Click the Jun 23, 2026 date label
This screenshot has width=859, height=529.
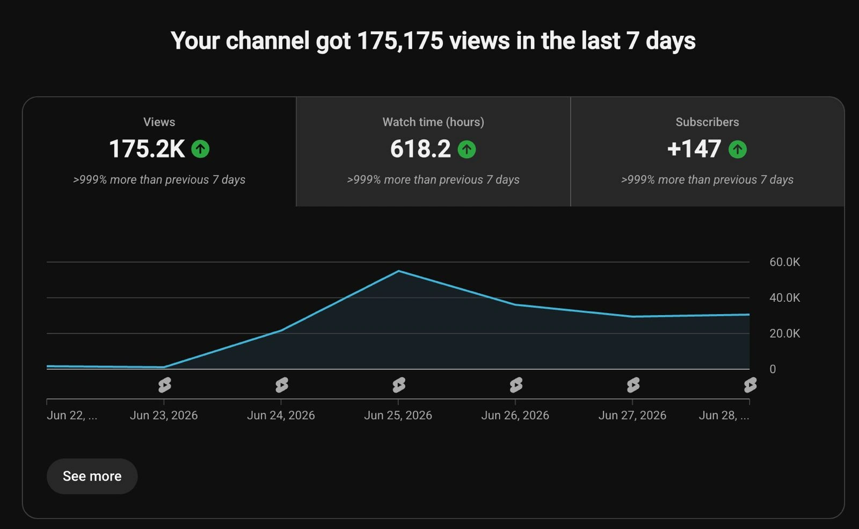164,415
